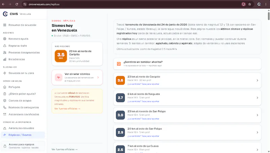Click the Resumen de situación grid icon
The height and width of the screenshot is (153, 270).
point(5,25)
